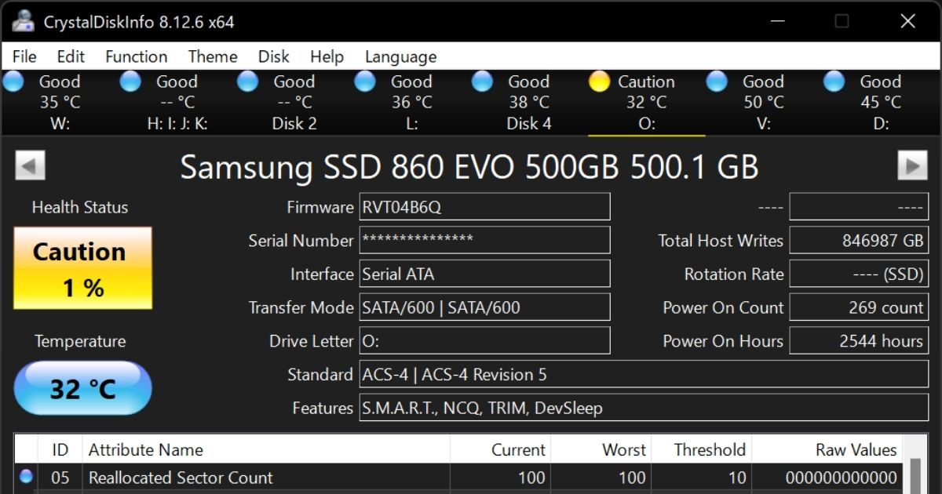Open the Language menu
Screen dimensions: 942x494
pos(400,56)
